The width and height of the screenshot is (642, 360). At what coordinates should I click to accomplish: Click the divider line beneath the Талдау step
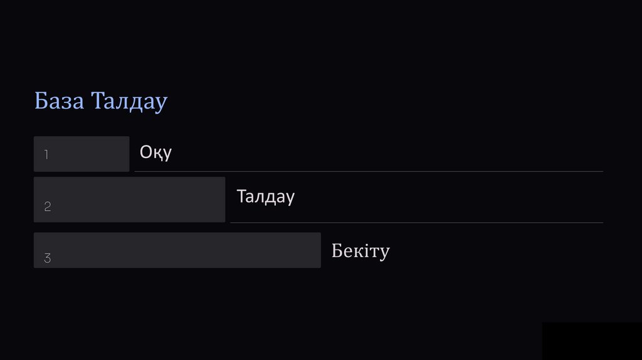[x=416, y=222]
